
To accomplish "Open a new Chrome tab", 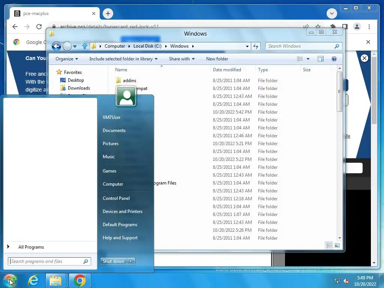I will 108,13.
